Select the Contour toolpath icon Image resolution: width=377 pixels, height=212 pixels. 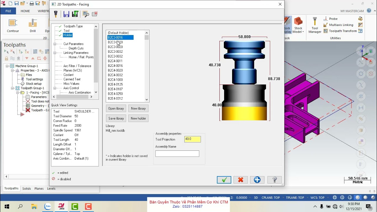[13, 26]
